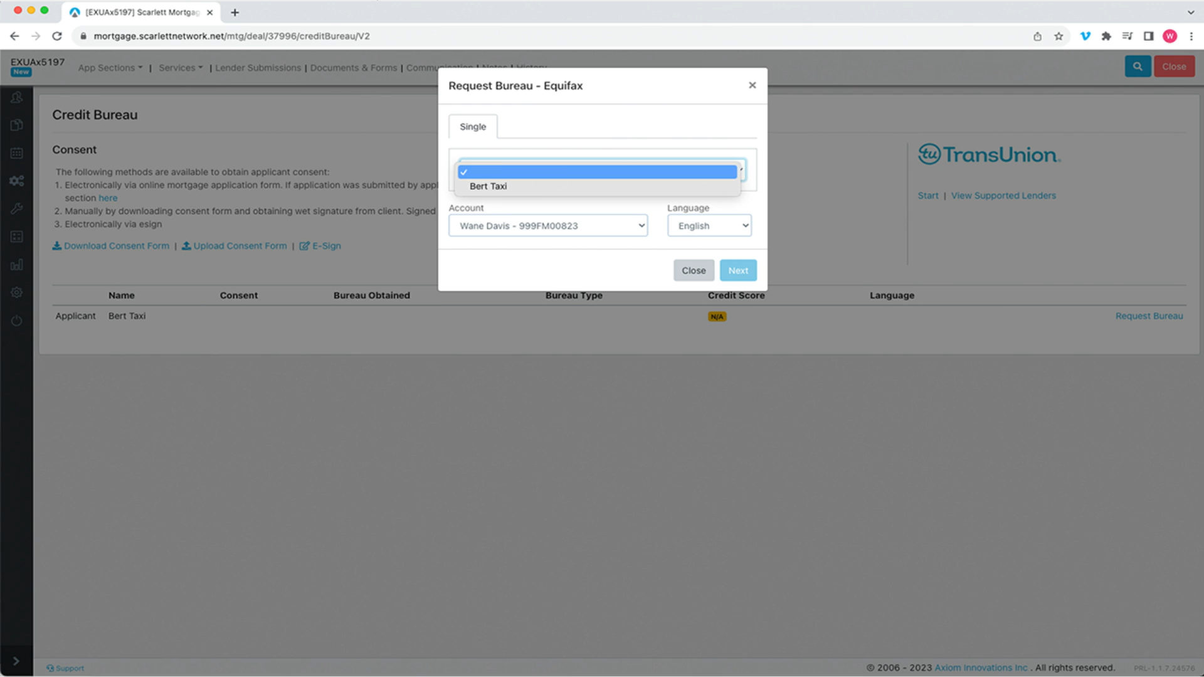Image resolution: width=1204 pixels, height=677 pixels.
Task: Close the Scarlett Mortgage browser tab
Action: [x=210, y=13]
